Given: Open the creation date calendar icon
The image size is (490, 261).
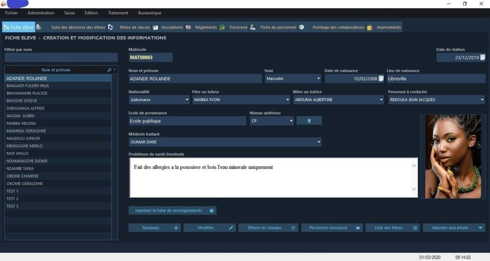Looking at the screenshot, I should coord(482,57).
